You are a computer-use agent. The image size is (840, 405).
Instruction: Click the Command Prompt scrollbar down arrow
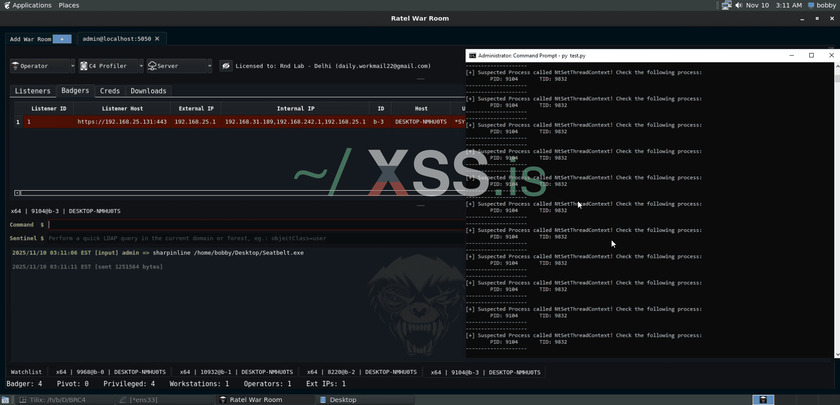(x=837, y=355)
